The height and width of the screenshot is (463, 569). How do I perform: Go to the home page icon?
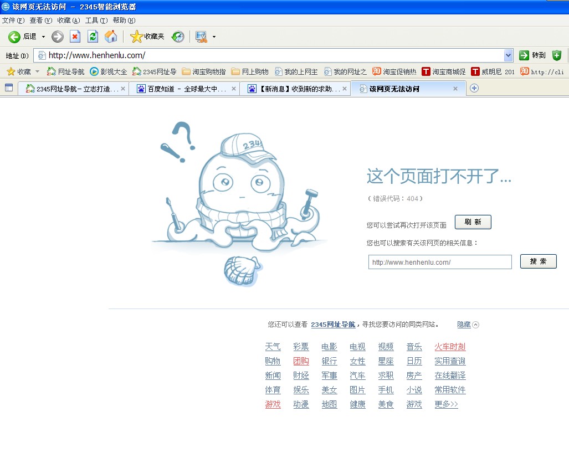[111, 37]
